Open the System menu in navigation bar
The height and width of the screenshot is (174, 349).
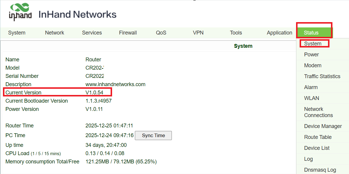[x=17, y=33]
